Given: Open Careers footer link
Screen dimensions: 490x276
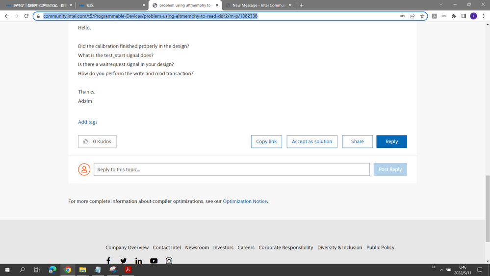Looking at the screenshot, I should coord(246,248).
